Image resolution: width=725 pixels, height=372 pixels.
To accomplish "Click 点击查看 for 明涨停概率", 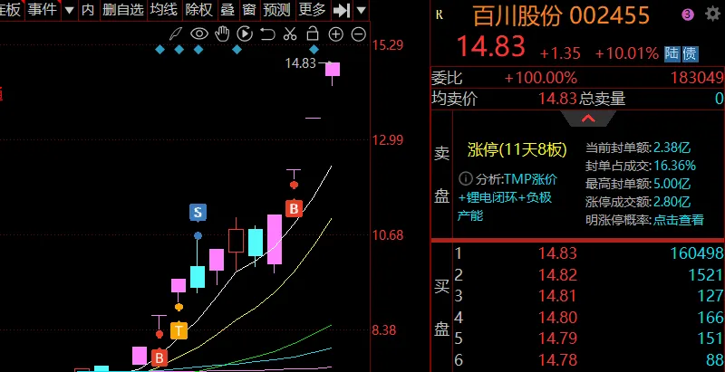I will (678, 220).
